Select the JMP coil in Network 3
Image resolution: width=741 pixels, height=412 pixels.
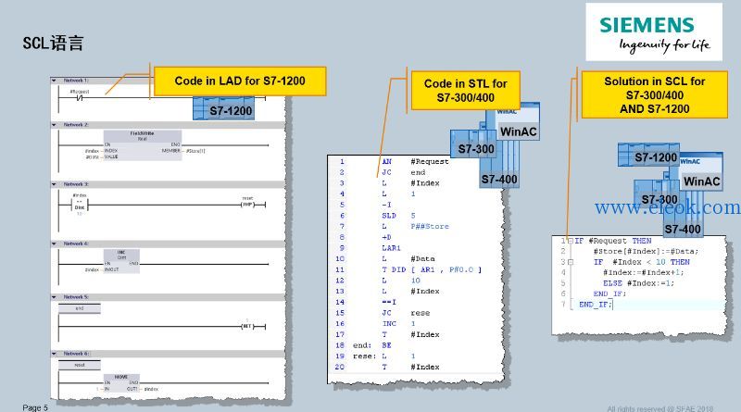point(247,204)
